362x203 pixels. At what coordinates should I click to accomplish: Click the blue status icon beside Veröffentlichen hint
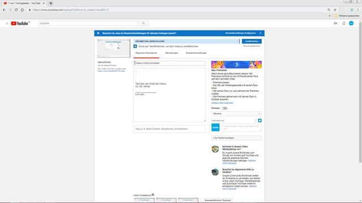coord(135,46)
